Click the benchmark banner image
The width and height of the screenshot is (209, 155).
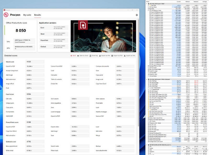click(x=103, y=36)
